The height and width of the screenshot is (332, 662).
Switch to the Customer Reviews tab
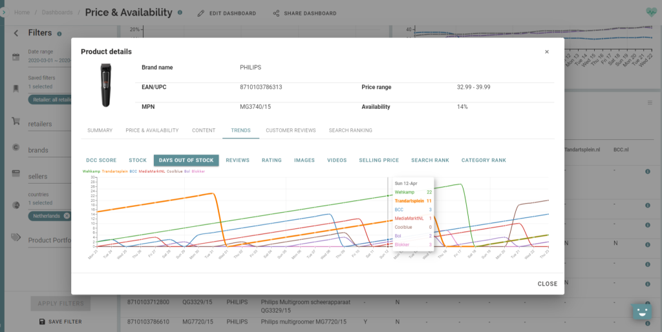(x=290, y=130)
